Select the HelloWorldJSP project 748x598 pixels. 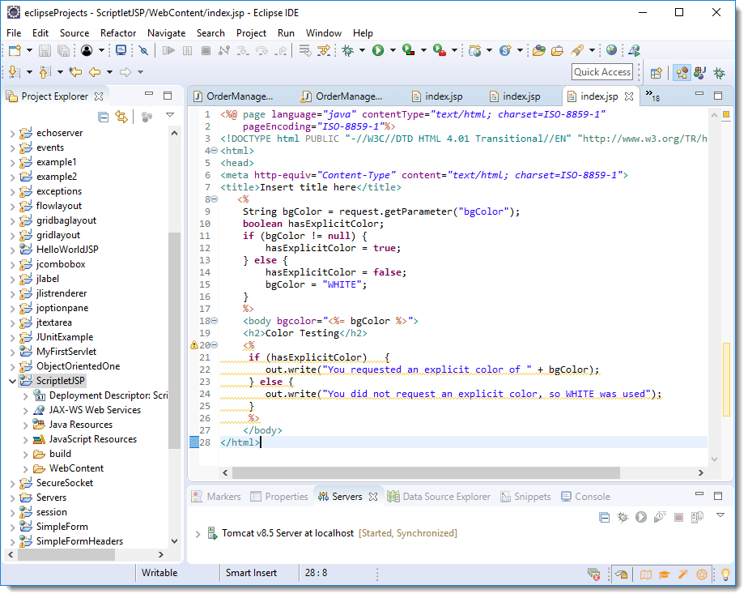pos(67,250)
